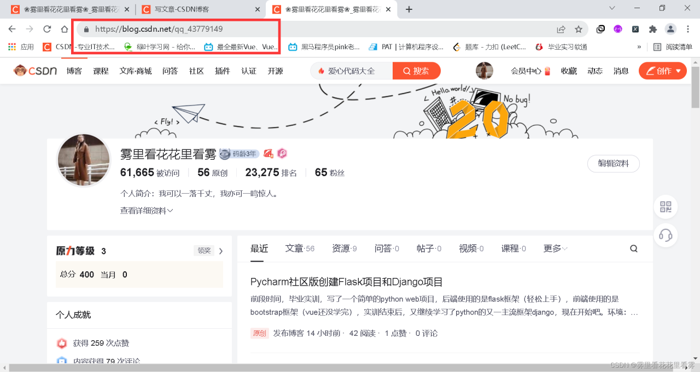Image resolution: width=700 pixels, height=372 pixels.
Task: Select the 文章·56 tab
Action: (300, 248)
